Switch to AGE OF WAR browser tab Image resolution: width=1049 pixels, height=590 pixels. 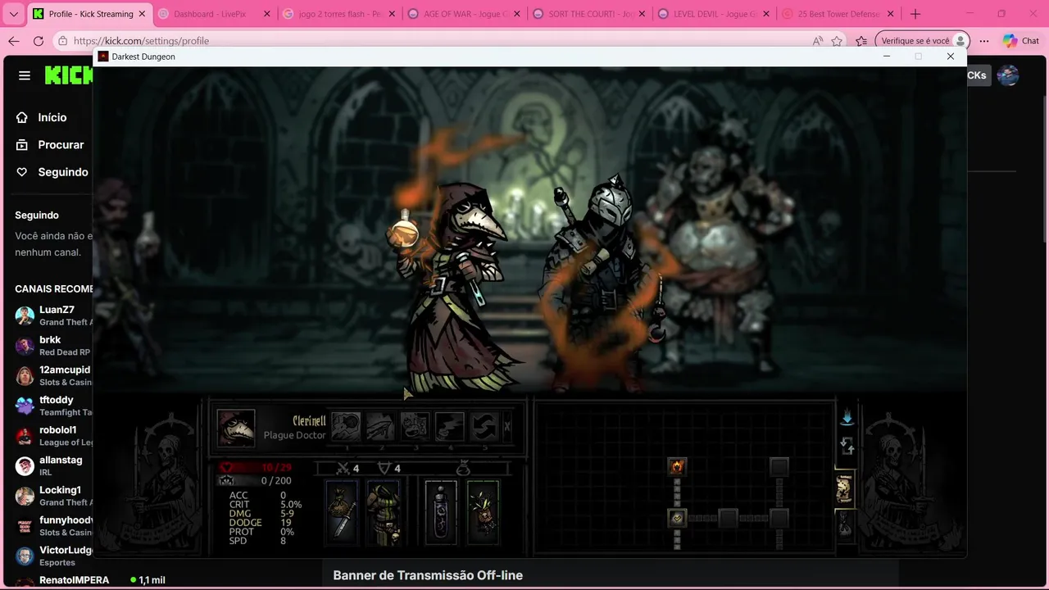tap(465, 14)
